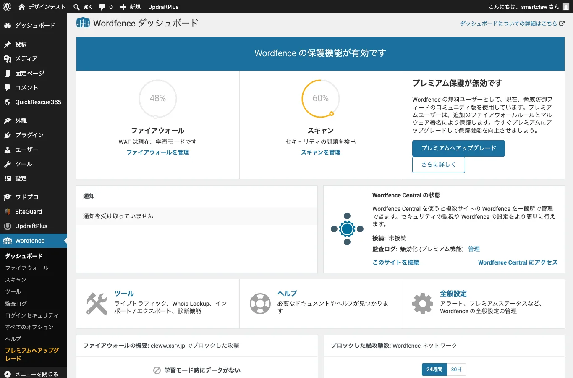Click the 外観 brush icon
Viewport: 573px width, 378px height.
coord(8,121)
